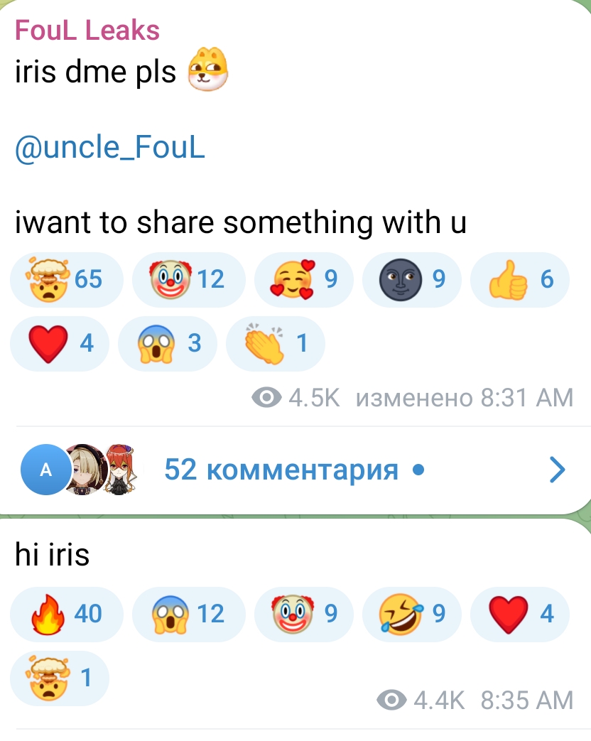The image size is (591, 741).
Task: Tap the red heart reaction showing 4
Action: 60,343
